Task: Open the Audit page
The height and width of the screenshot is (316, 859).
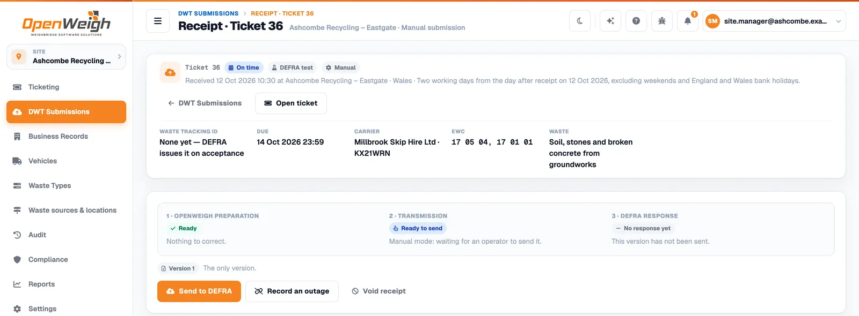Action: pyautogui.click(x=66, y=235)
